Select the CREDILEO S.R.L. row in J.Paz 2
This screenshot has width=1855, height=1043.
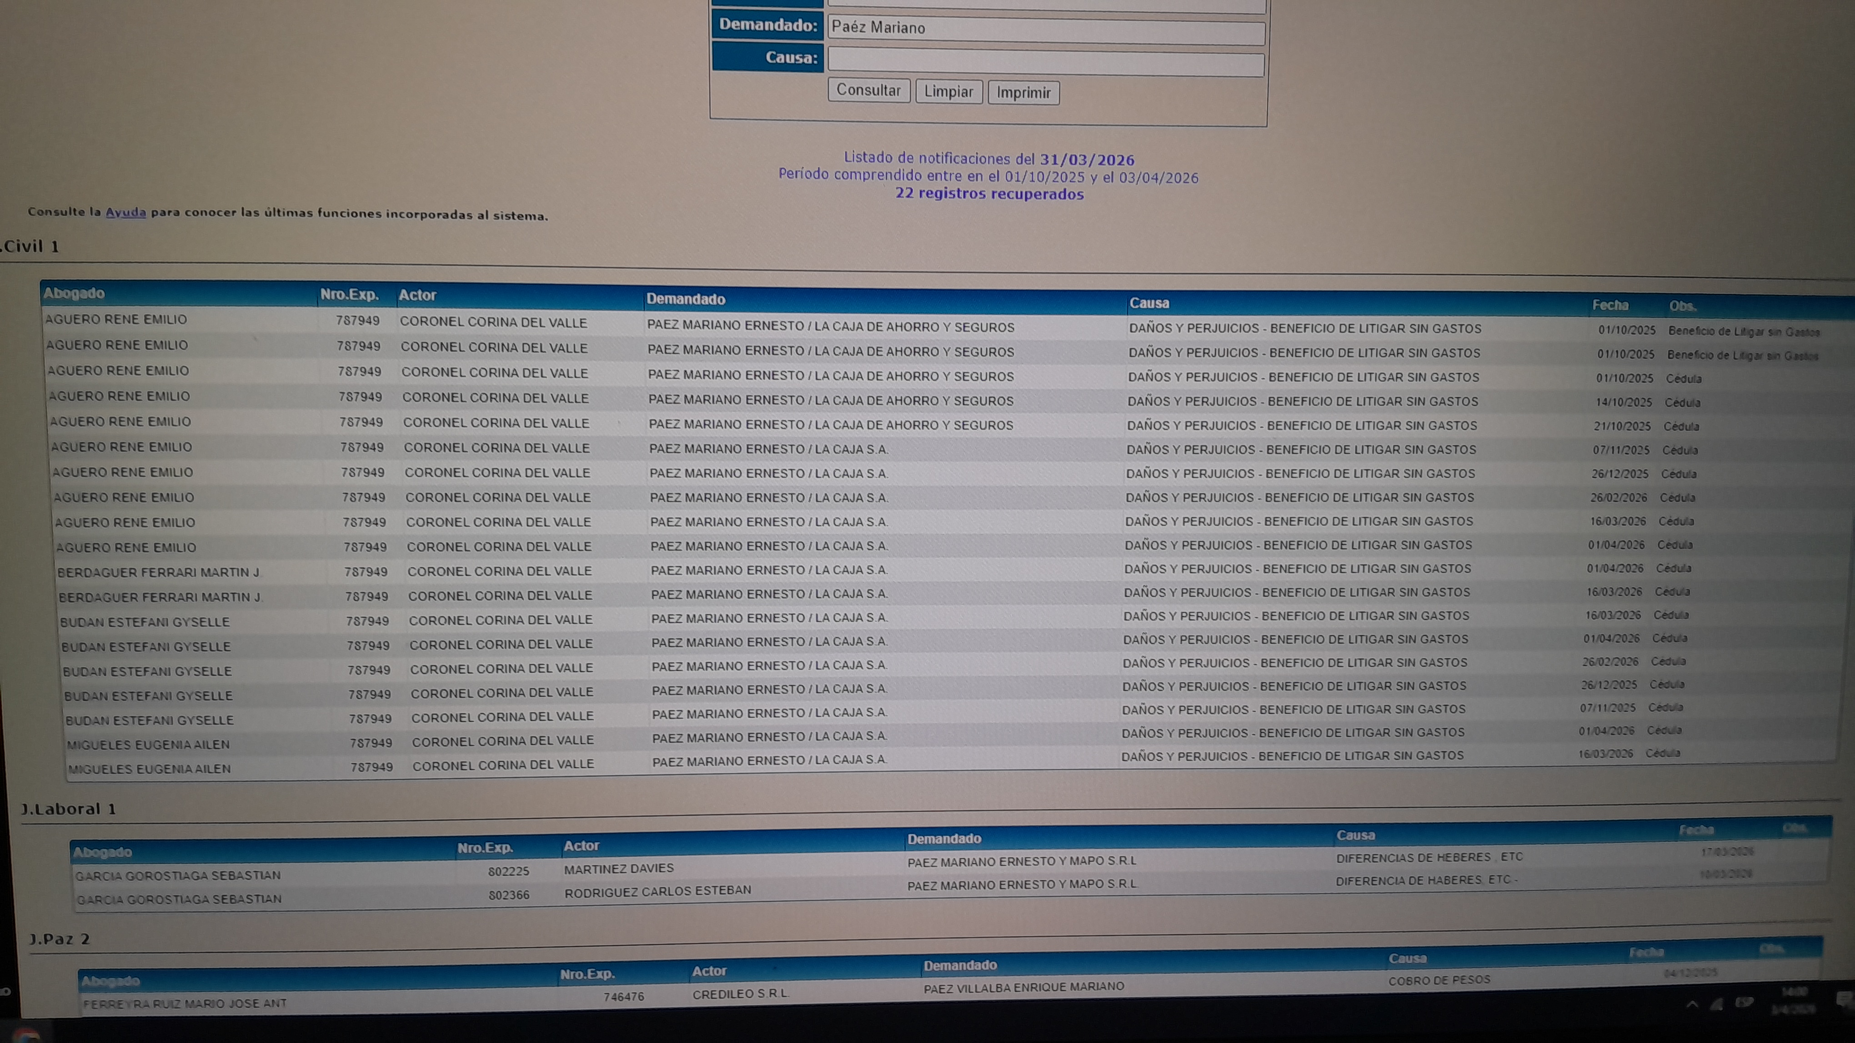(740, 994)
